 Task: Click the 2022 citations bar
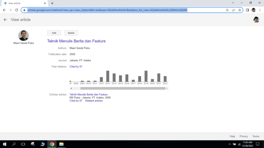165,79
